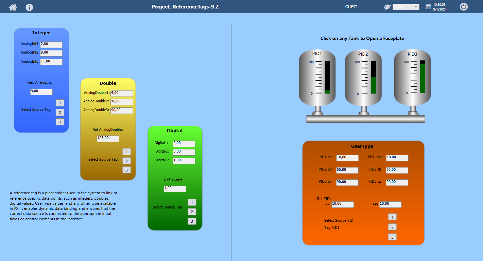Image resolution: width=483 pixels, height=261 pixels.
Task: Select source PID 2 in UserType panel
Action: (392, 227)
